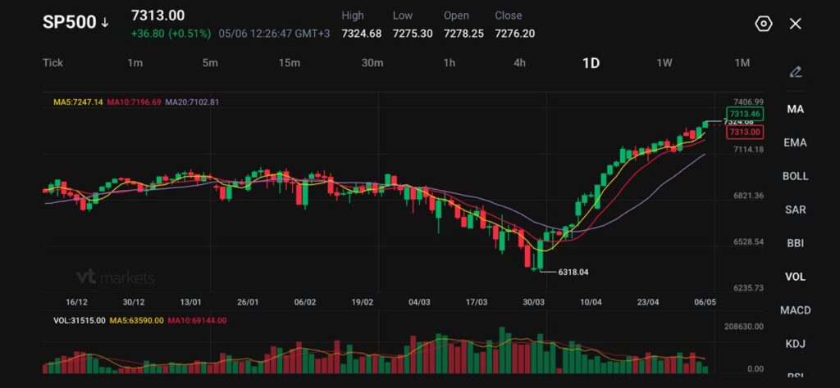Enable the EMA indicator

coord(796,142)
